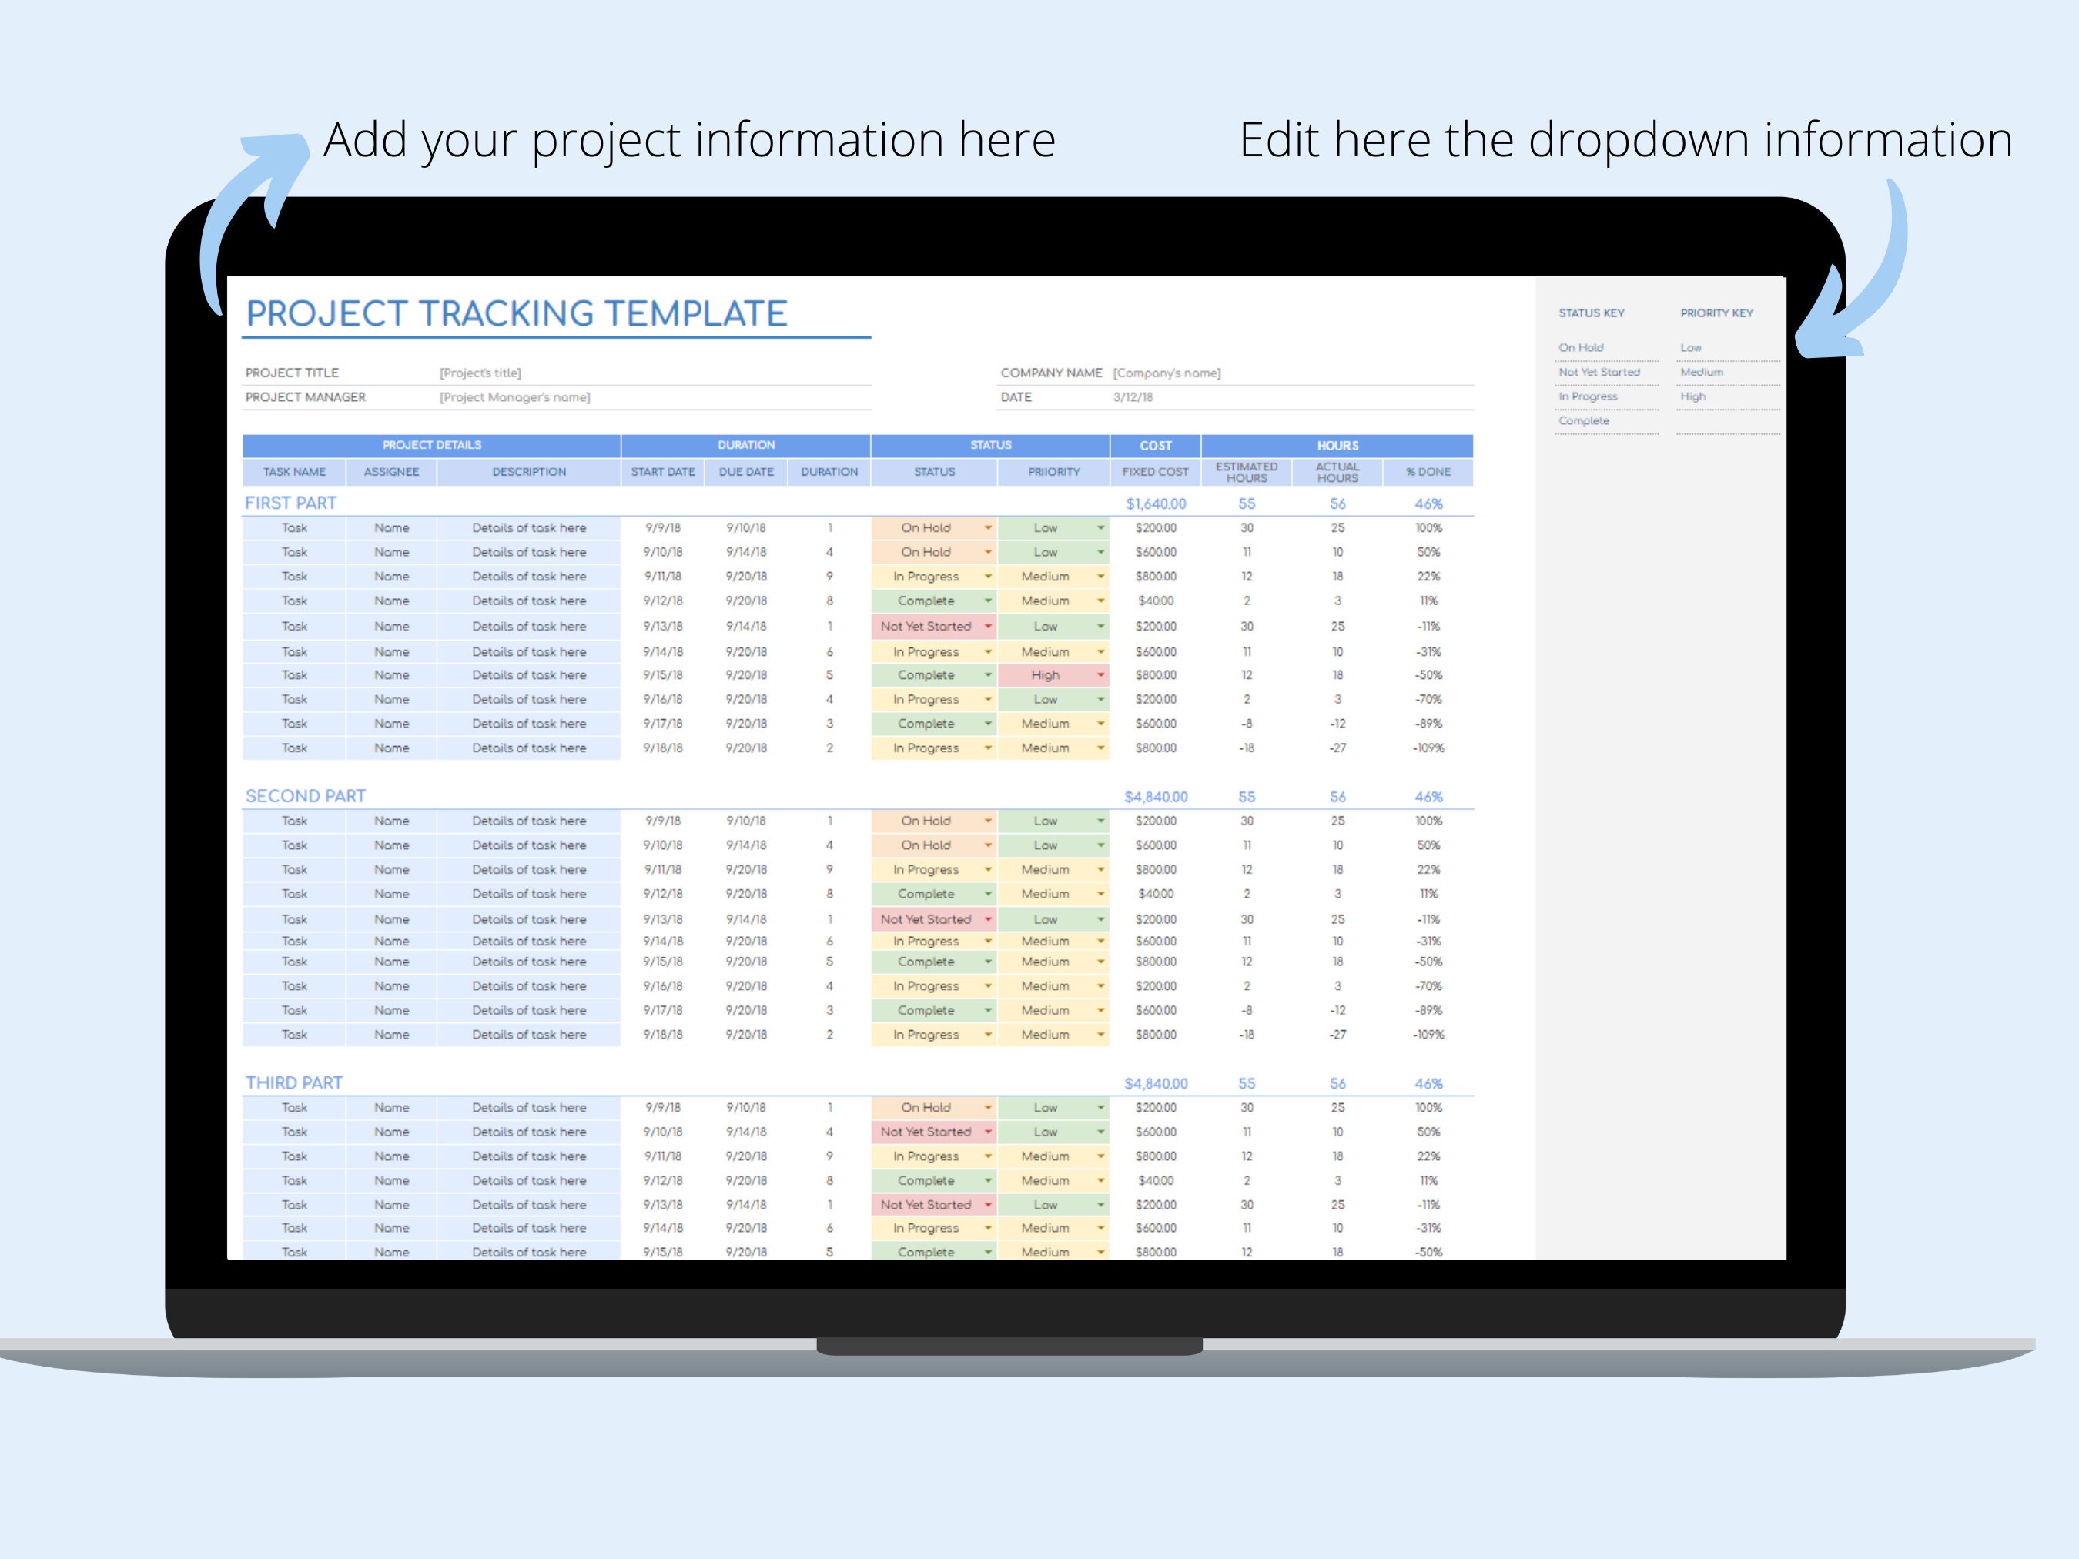Select the FIRST PART section header
Viewport: 2079px width, 1559px height.
point(291,503)
